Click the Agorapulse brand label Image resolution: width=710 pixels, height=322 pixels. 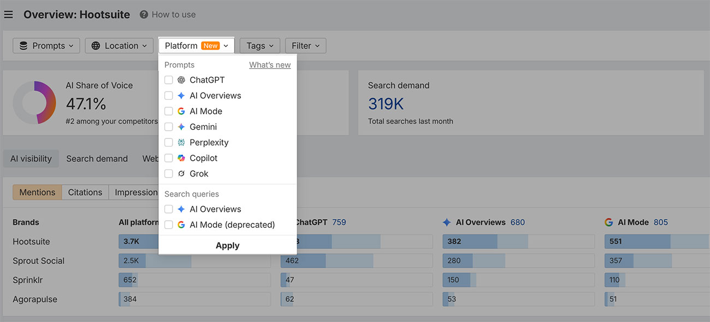point(35,299)
